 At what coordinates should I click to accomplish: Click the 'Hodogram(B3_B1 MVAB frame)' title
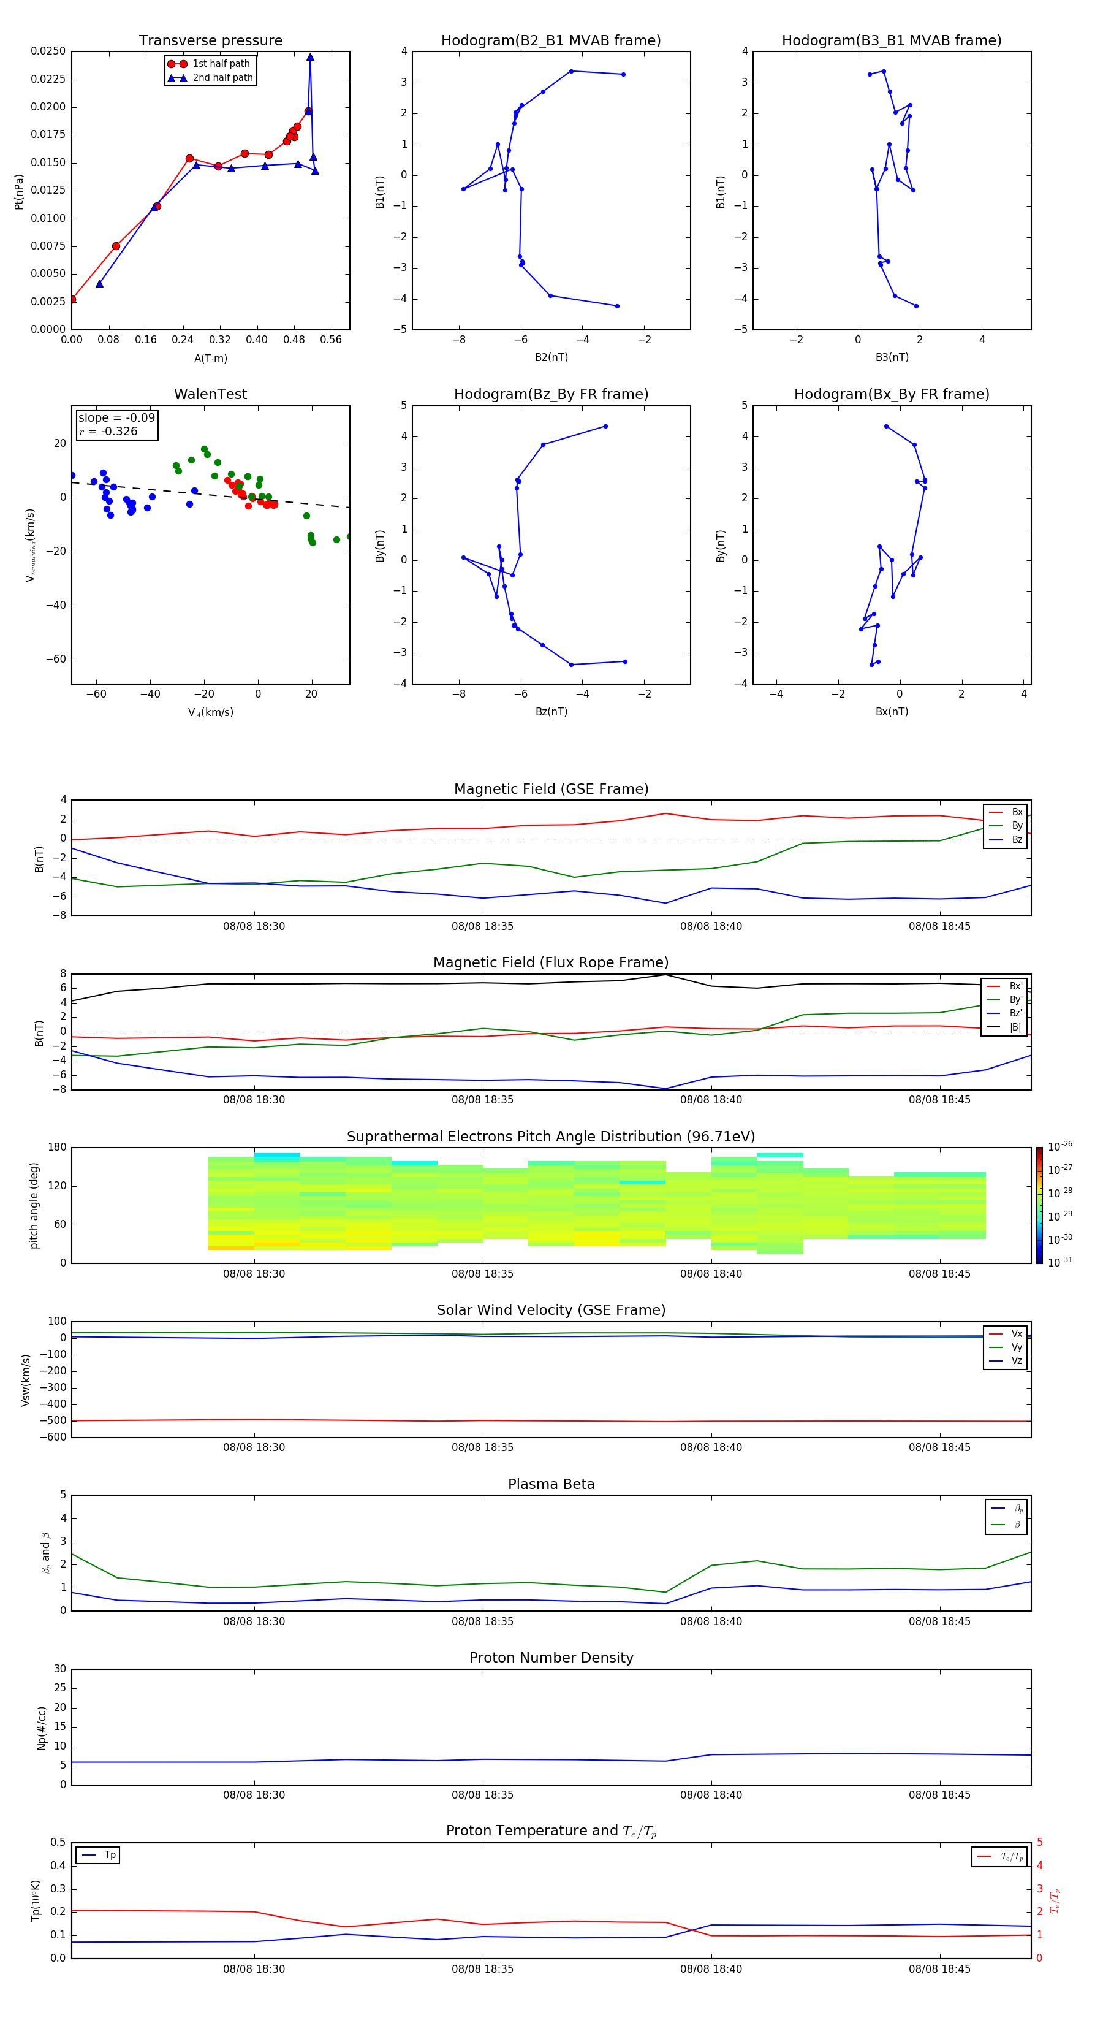892,41
